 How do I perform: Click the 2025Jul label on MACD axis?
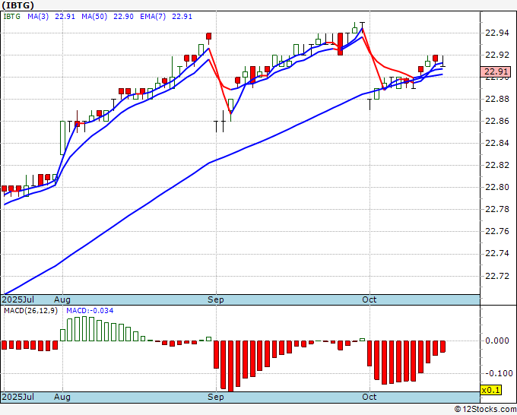[18, 397]
